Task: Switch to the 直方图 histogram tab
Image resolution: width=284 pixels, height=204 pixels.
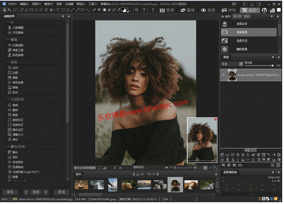Action: click(237, 16)
